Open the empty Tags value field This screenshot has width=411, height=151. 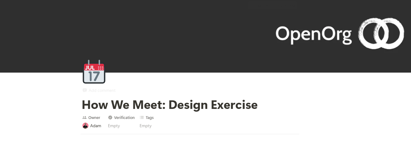pos(145,126)
